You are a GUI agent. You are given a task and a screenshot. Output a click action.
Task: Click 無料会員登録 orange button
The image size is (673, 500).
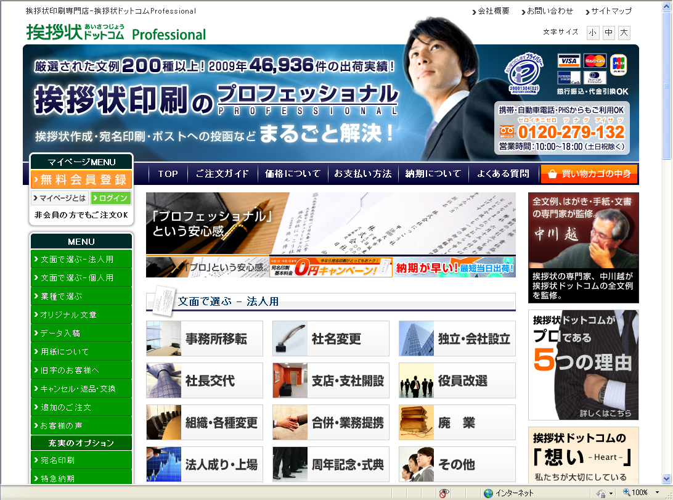(81, 179)
